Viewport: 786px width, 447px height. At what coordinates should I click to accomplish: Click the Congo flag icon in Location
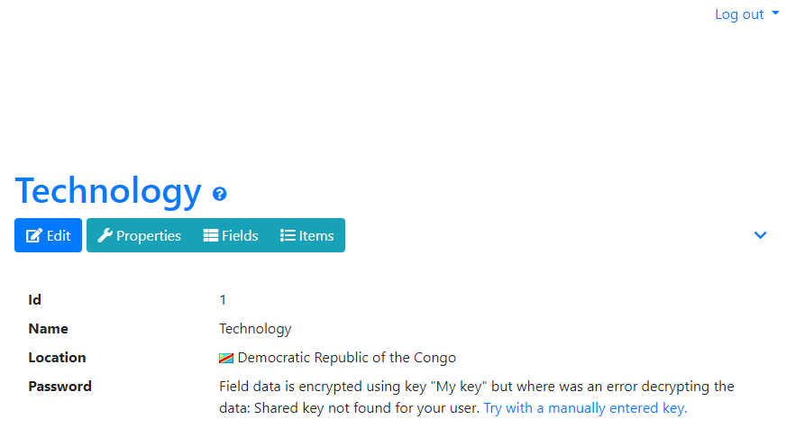point(226,358)
